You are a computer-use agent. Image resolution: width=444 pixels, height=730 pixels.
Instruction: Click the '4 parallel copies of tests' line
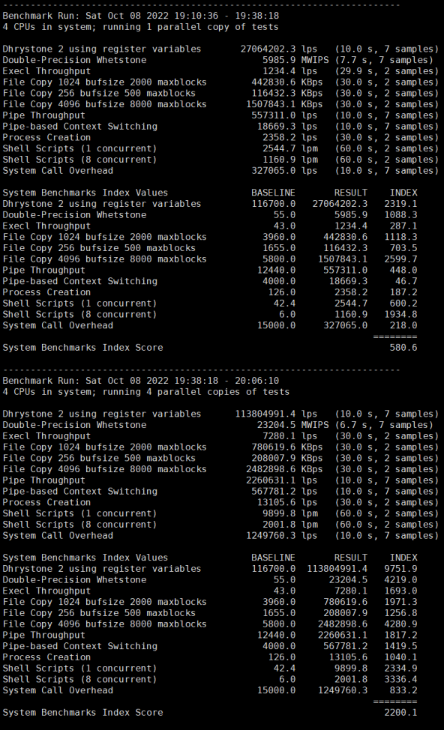tap(145, 391)
